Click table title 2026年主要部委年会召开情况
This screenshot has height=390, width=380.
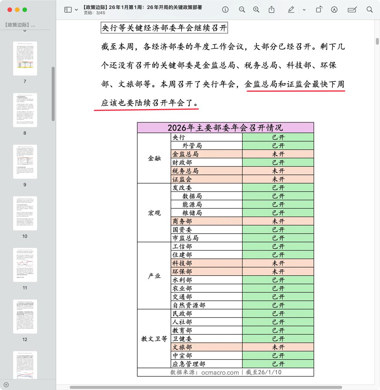tap(225, 128)
